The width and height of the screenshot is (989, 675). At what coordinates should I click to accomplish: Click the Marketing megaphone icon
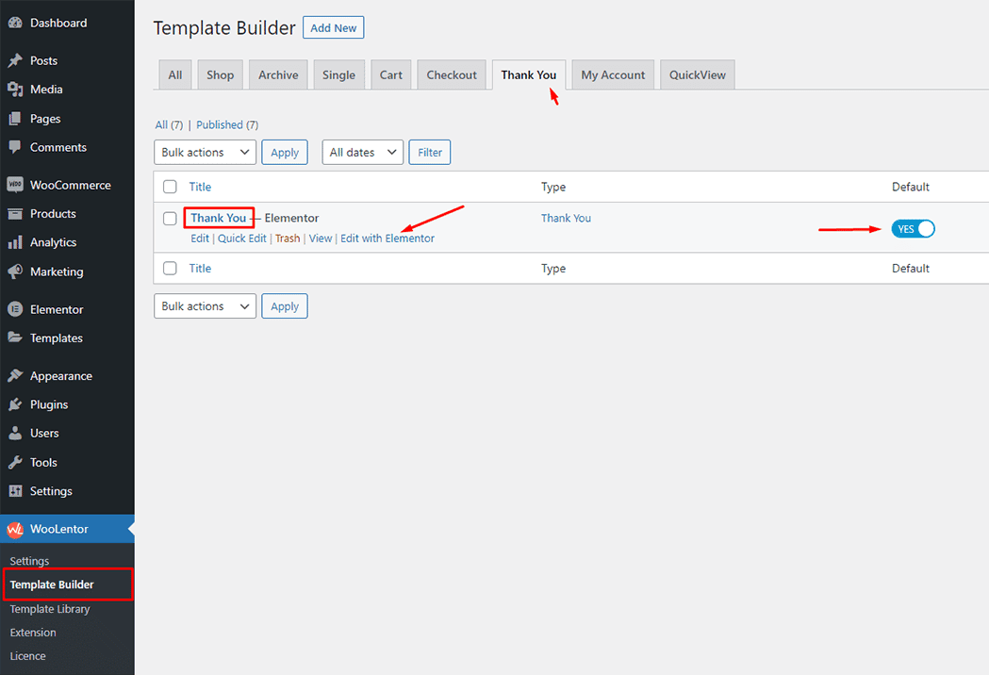pos(15,272)
